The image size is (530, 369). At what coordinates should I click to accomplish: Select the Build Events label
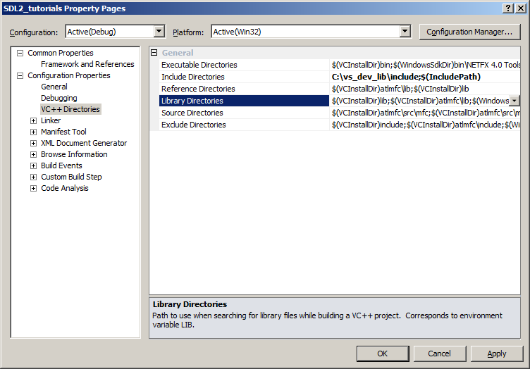click(x=61, y=165)
